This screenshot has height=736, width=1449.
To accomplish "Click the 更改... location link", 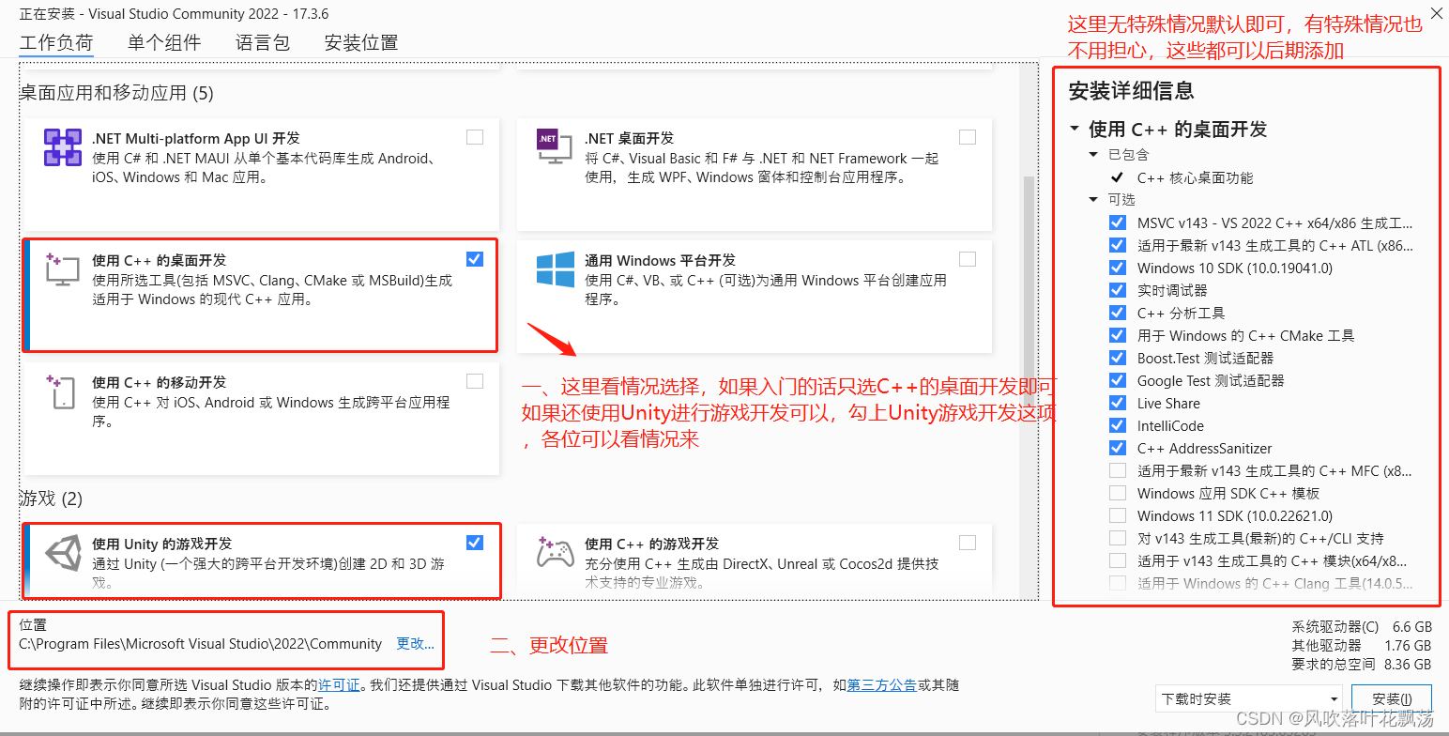I will 415,644.
